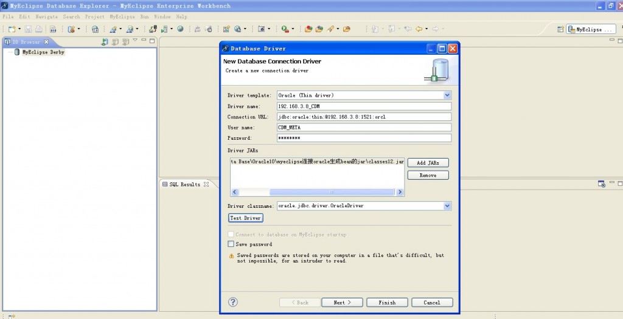Click horizontal scrollbar thumb in Driver JARs
The image size is (623, 319).
(332, 192)
